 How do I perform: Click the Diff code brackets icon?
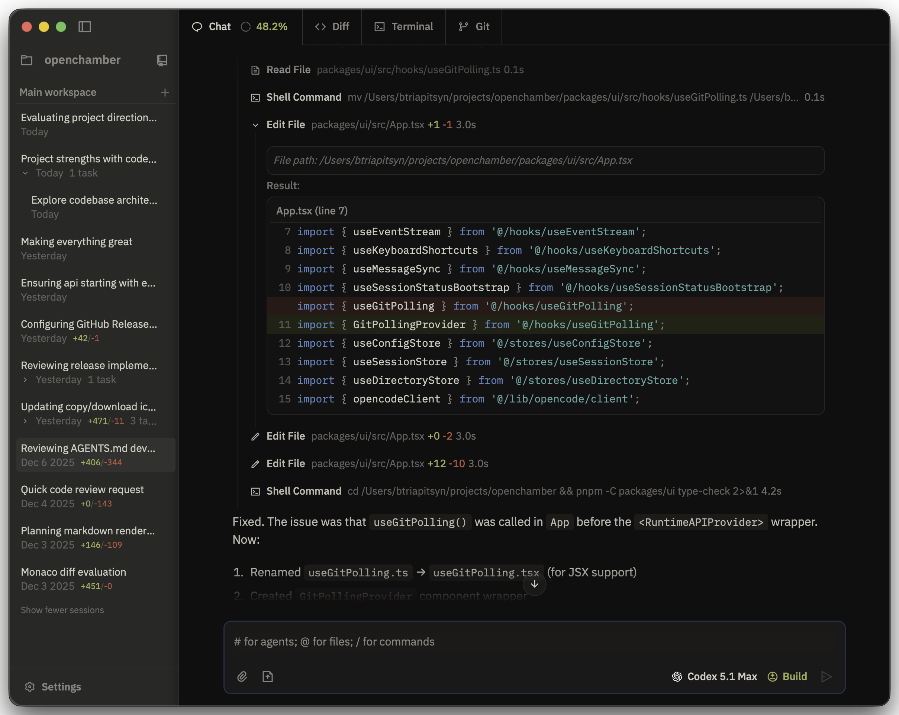[x=320, y=27]
